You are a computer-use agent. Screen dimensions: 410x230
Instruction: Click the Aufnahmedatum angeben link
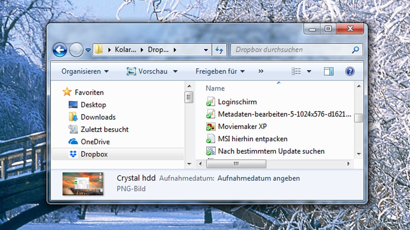point(258,178)
